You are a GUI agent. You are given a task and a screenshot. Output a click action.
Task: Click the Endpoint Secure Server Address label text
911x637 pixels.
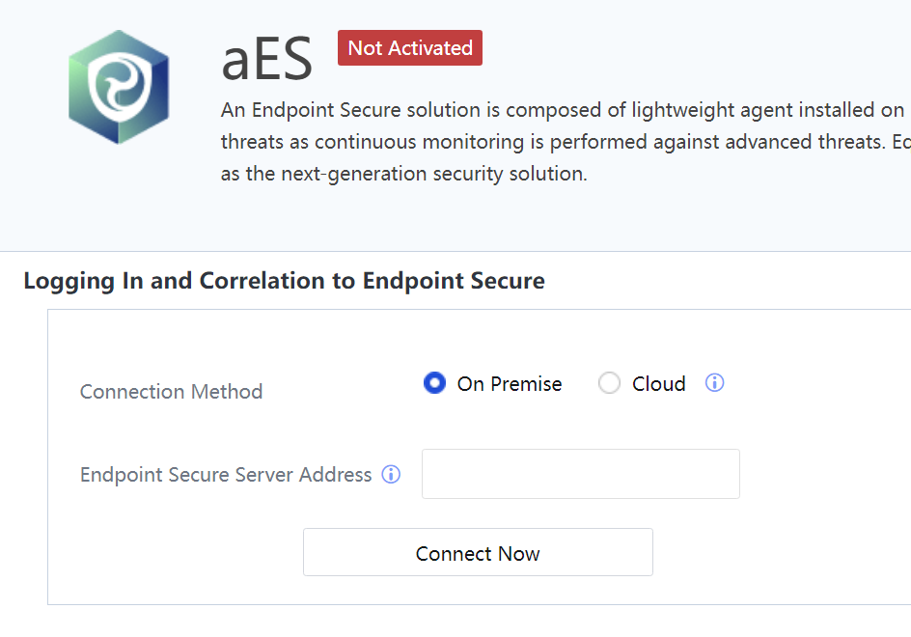pos(226,475)
